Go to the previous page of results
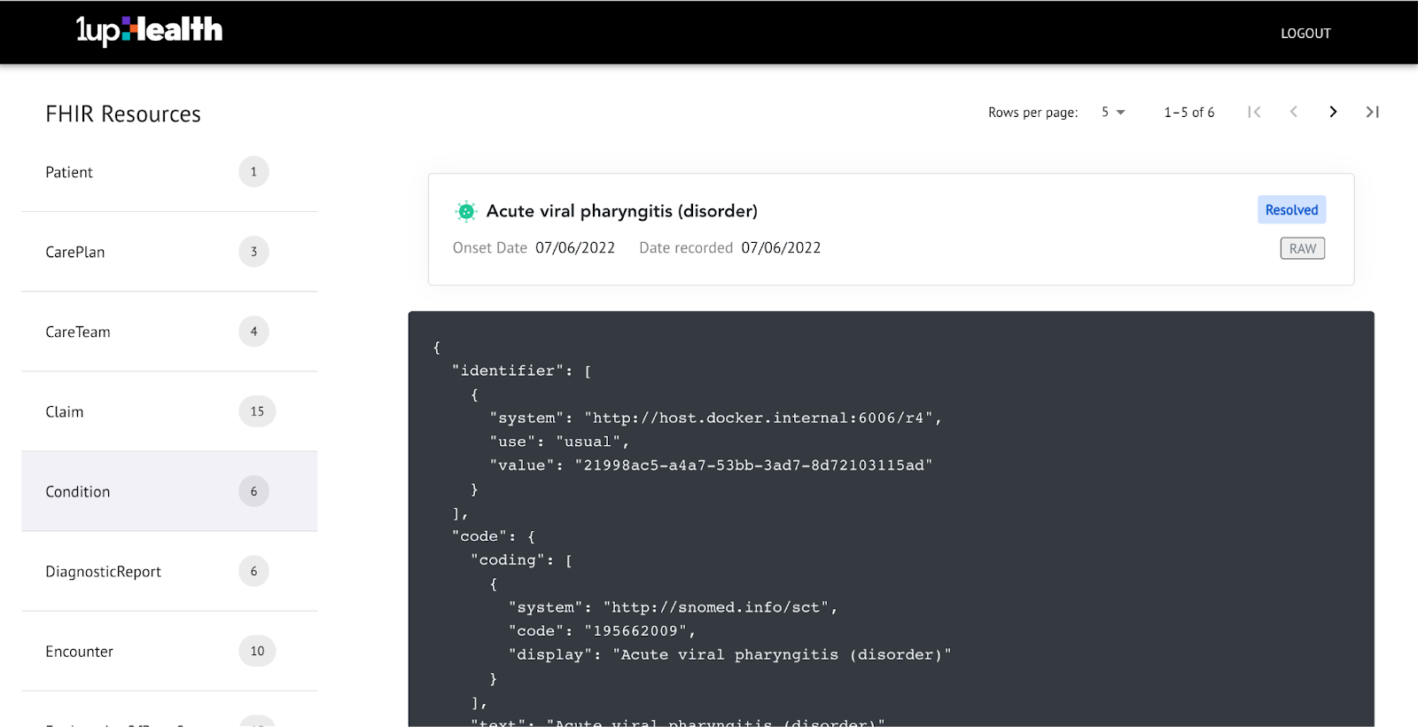 [1294, 112]
